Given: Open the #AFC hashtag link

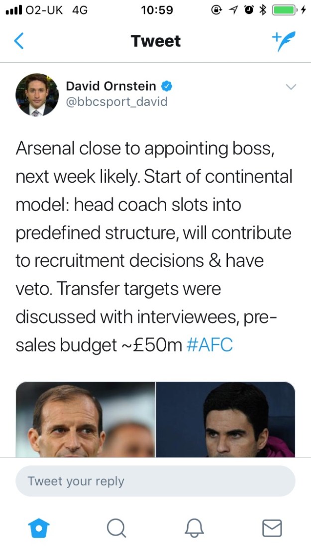Looking at the screenshot, I should coord(209,345).
